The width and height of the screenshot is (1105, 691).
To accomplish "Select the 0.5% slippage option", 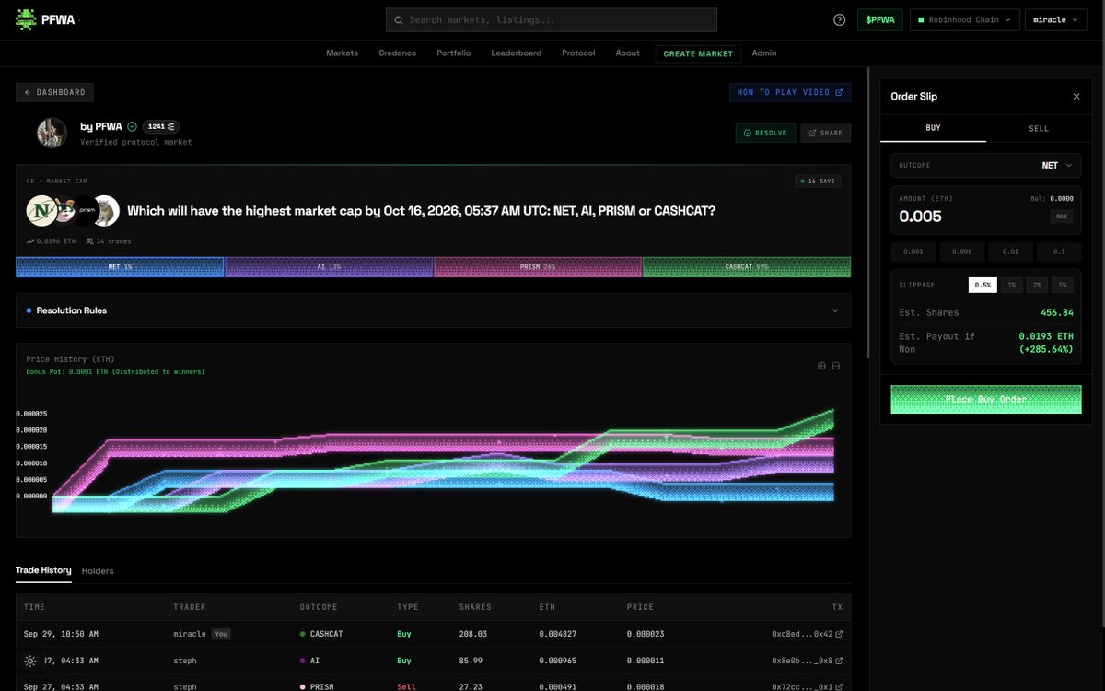I will point(983,285).
